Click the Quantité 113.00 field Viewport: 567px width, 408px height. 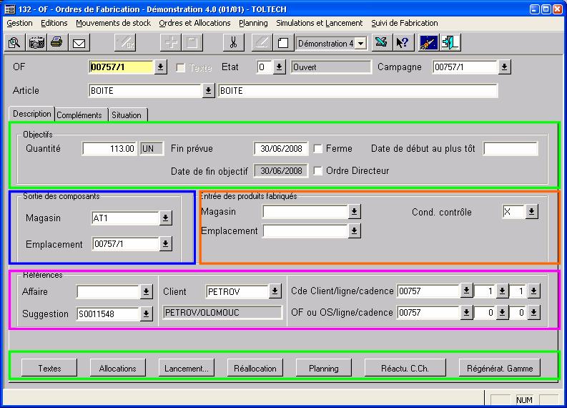point(110,148)
